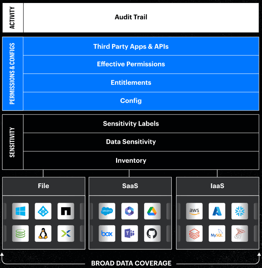Select the Sensitivity Labels row
The width and height of the screenshot is (262, 268).
(x=141, y=124)
